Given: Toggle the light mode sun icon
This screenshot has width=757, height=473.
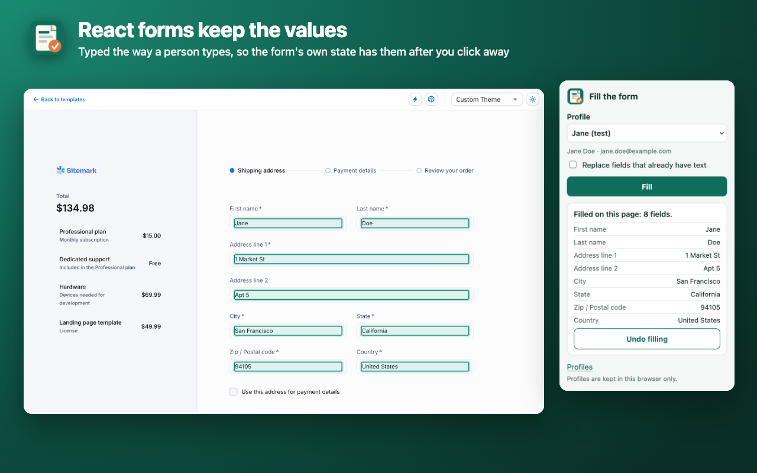Looking at the screenshot, I should 533,99.
